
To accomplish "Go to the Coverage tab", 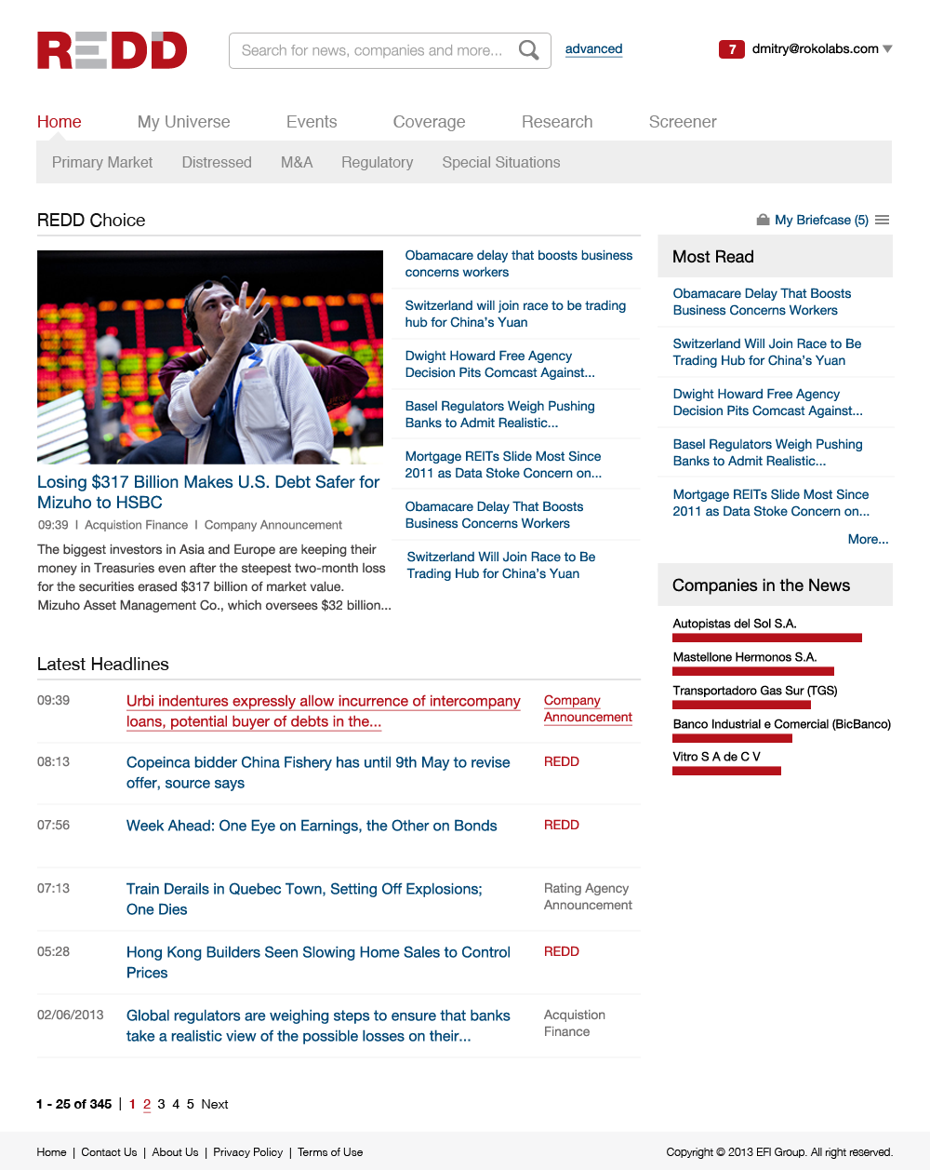I will coord(429,122).
